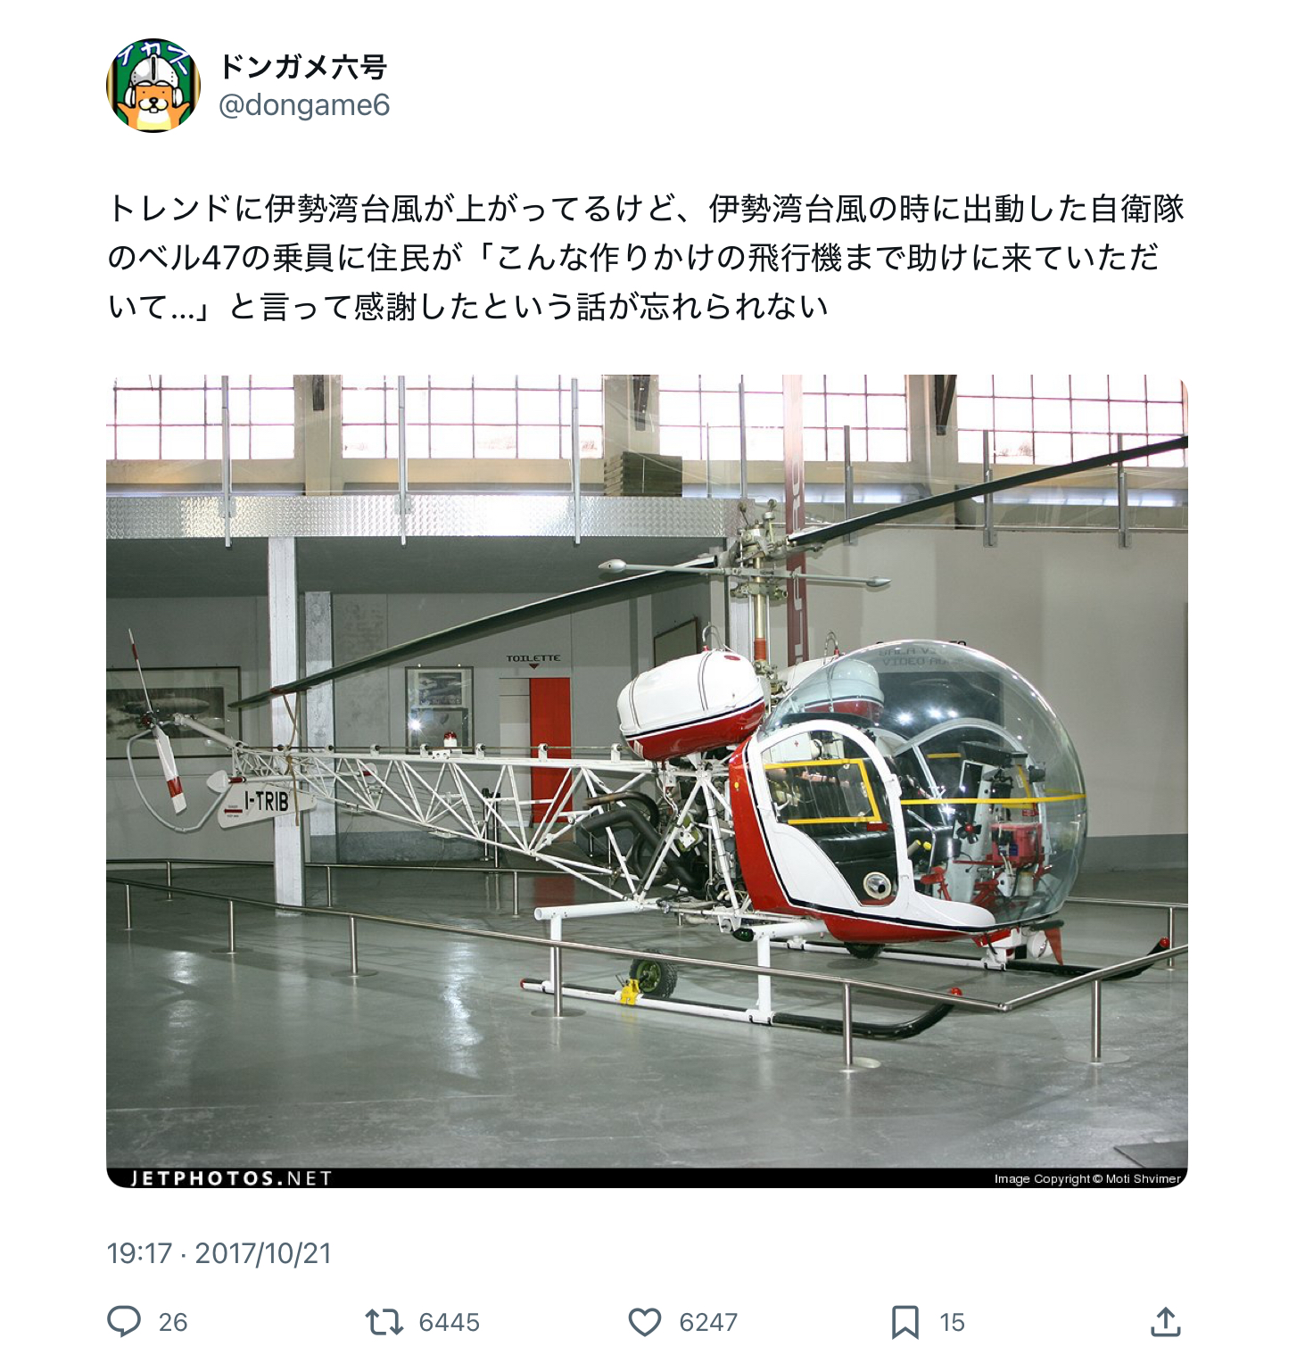Viewport: 1305px width, 1371px height.
Task: Share the tweet via upload icon
Action: point(1166,1321)
